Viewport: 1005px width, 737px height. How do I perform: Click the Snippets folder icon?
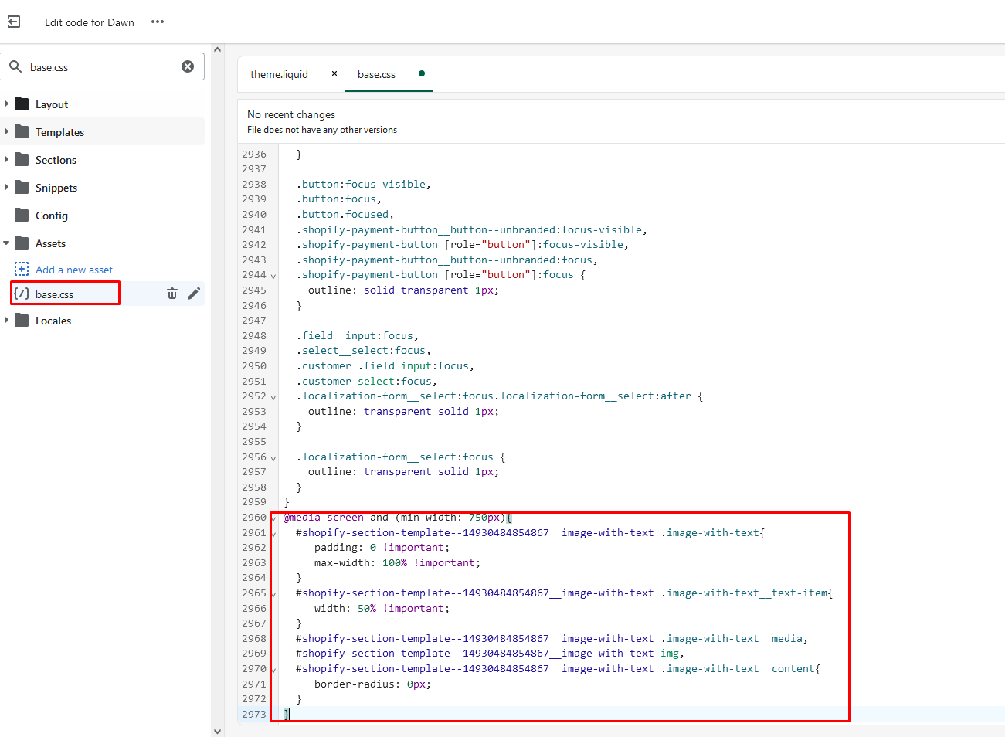click(22, 187)
